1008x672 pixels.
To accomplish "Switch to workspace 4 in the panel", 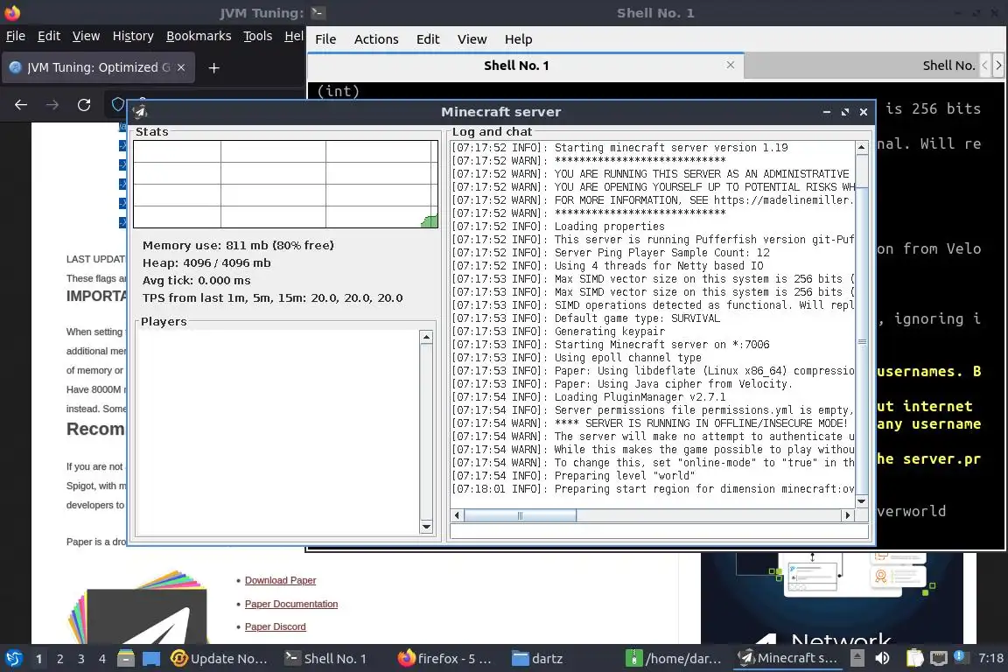I will 102,659.
